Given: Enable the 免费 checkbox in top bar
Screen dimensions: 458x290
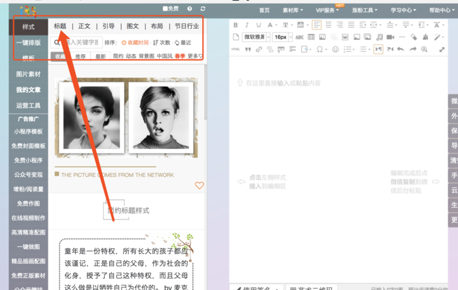Looking at the screenshot, I should click(x=166, y=8).
